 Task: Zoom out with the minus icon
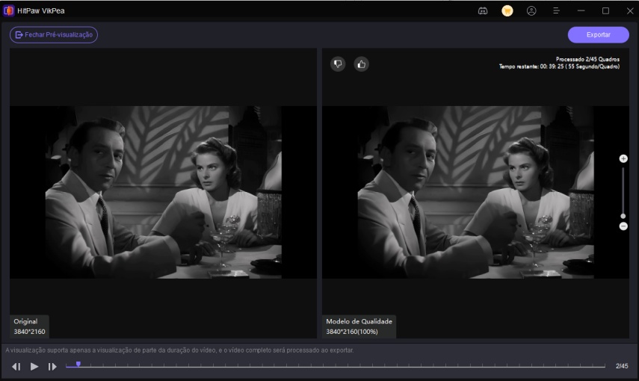click(x=623, y=226)
